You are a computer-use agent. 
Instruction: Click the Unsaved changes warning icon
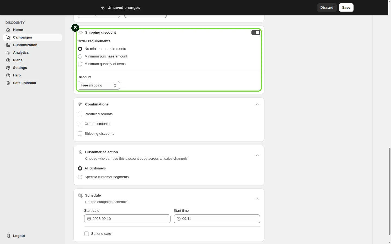pyautogui.click(x=103, y=8)
